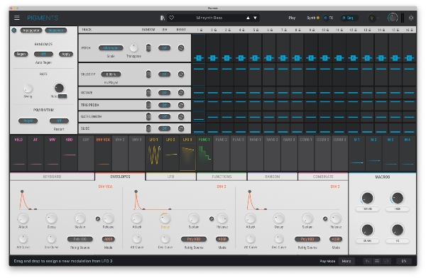Click the Apply randomize button

pos(66,54)
